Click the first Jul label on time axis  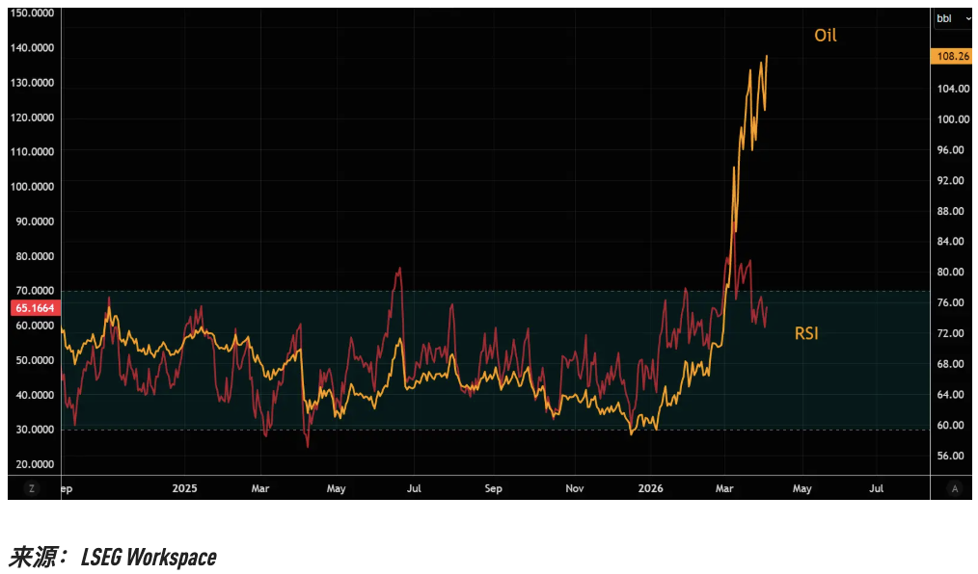(x=415, y=488)
